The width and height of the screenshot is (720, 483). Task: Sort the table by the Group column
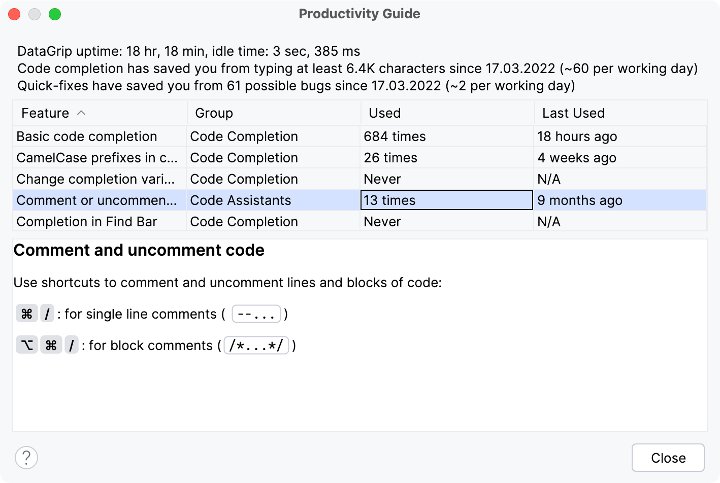(213, 113)
